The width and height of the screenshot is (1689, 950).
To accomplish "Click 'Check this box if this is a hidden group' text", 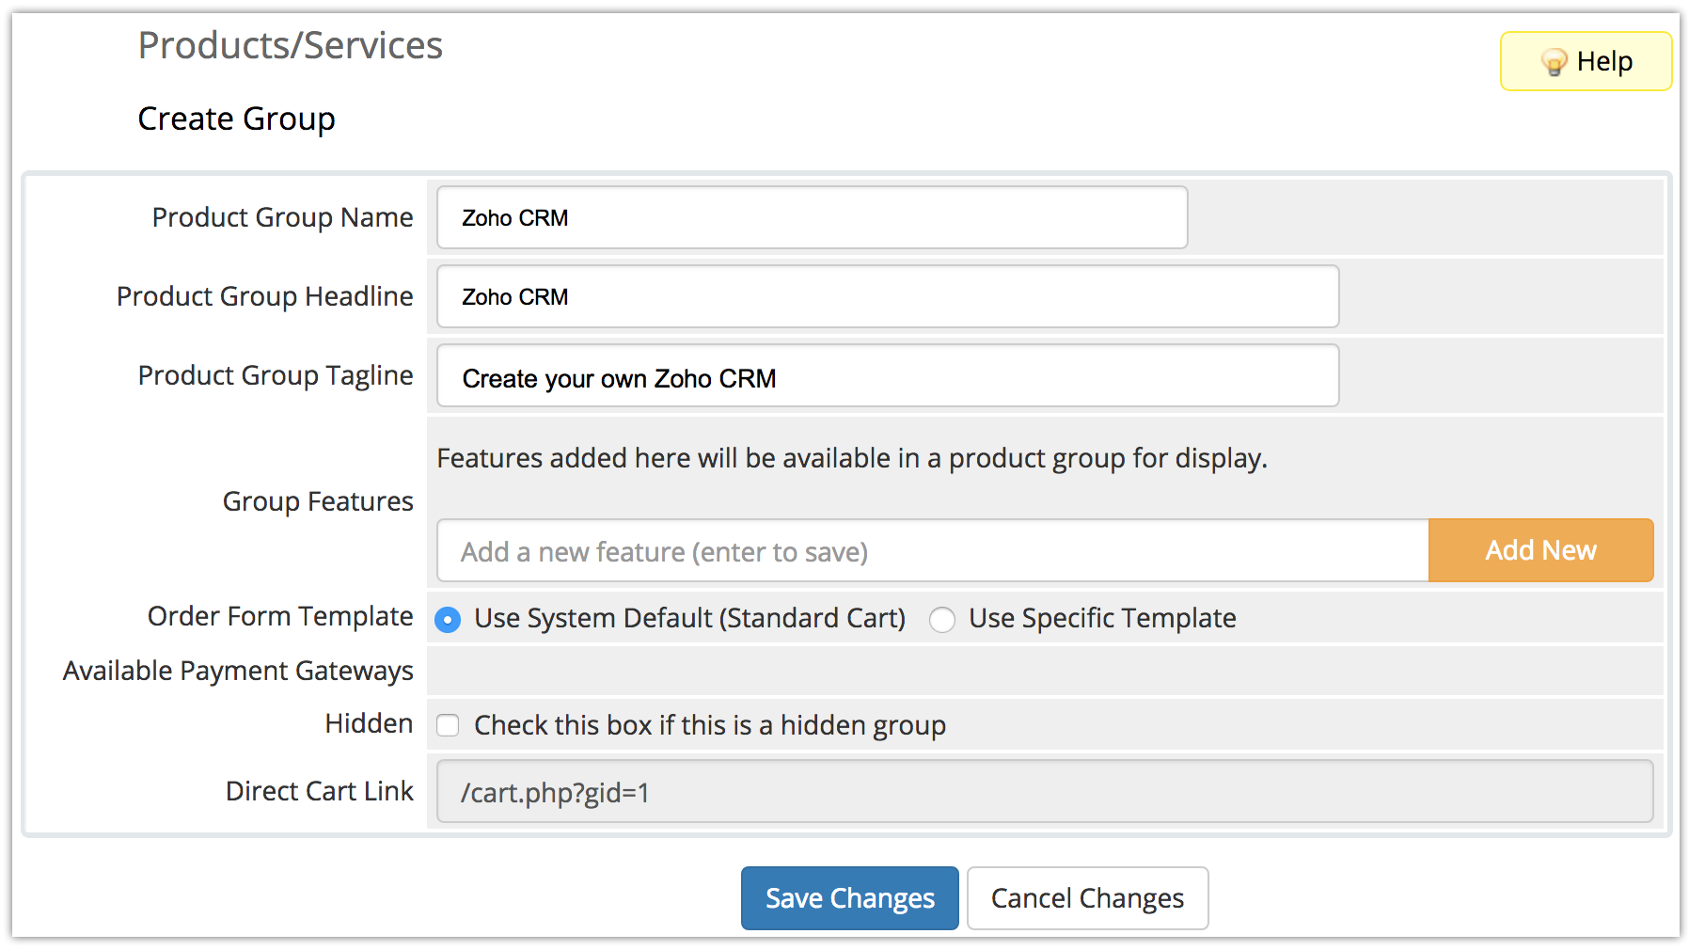I will pos(710,725).
